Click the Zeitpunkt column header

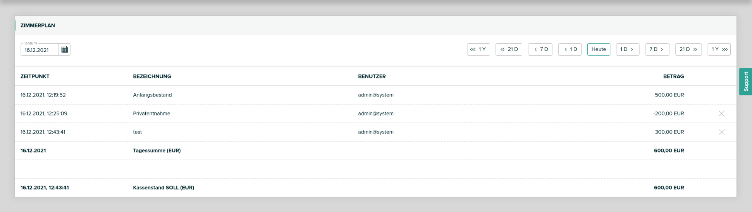35,76
